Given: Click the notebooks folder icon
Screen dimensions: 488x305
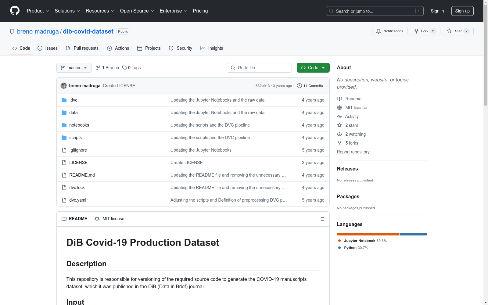Looking at the screenshot, I should [x=64, y=125].
